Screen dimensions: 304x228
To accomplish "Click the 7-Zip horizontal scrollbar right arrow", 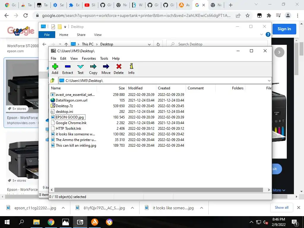I will (x=269, y=190).
